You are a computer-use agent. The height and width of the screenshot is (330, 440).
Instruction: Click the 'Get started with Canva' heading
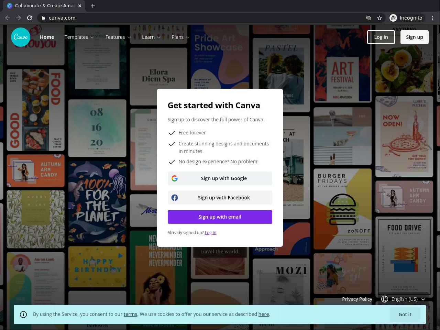(x=214, y=105)
